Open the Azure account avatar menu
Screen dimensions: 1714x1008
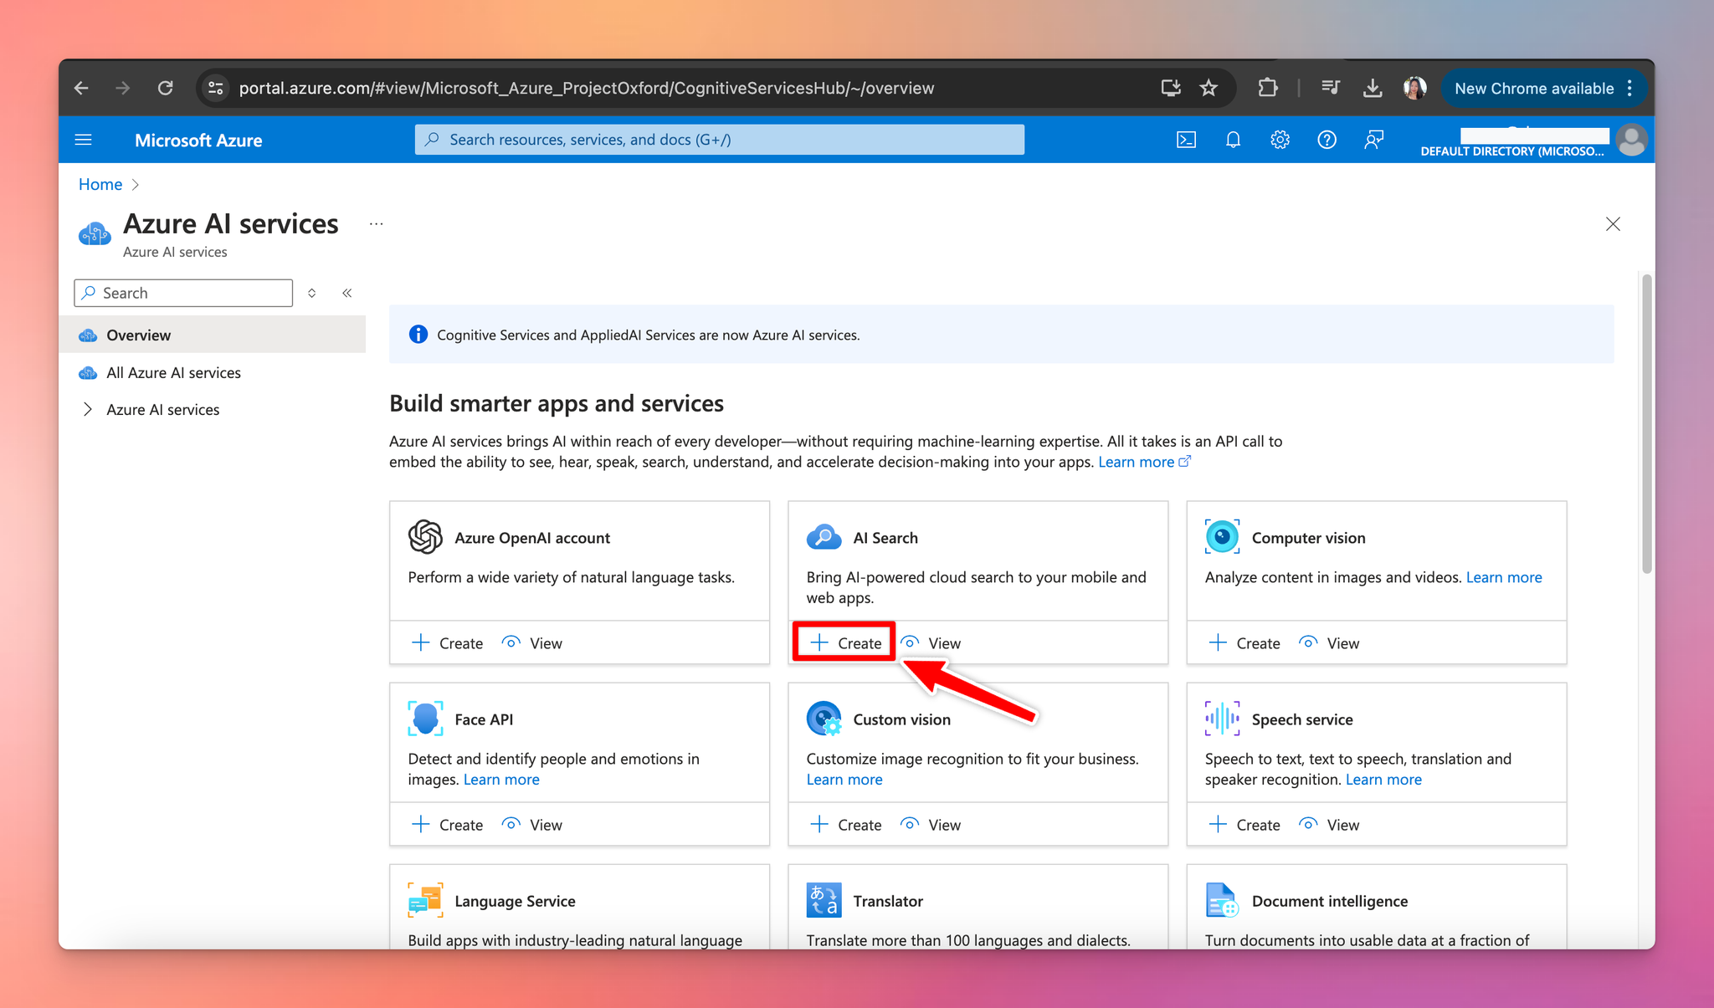pos(1631,140)
